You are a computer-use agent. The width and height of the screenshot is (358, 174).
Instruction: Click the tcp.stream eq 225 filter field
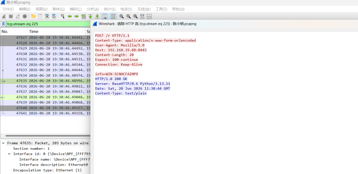click(48, 24)
